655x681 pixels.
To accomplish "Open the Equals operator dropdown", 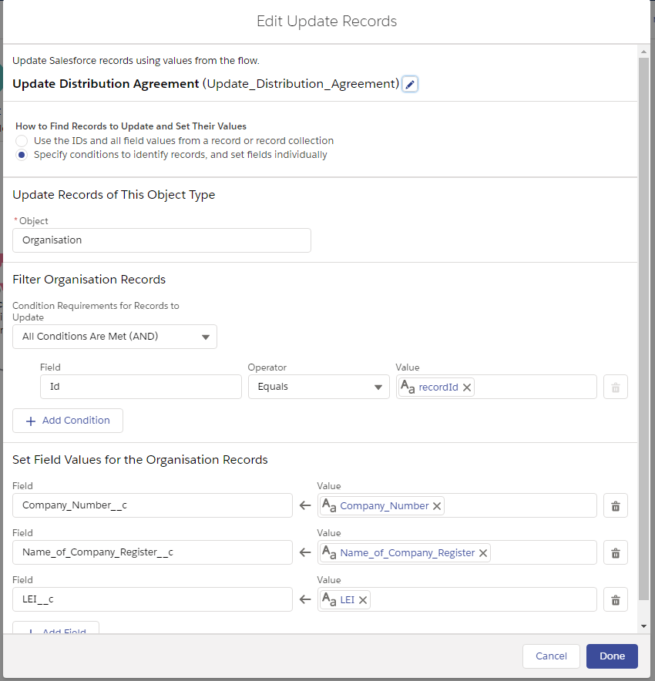I will (x=318, y=387).
